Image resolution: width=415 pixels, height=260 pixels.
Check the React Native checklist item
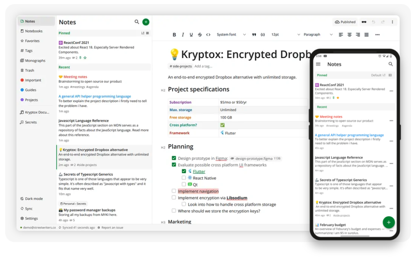pos(184,178)
